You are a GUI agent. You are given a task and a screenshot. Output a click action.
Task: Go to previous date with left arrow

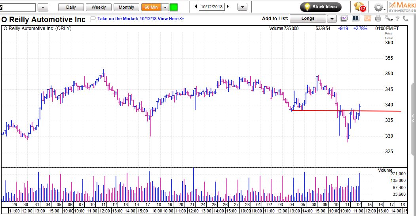[x=196, y=7]
